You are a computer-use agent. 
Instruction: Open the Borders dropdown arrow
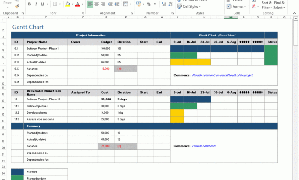60,4
